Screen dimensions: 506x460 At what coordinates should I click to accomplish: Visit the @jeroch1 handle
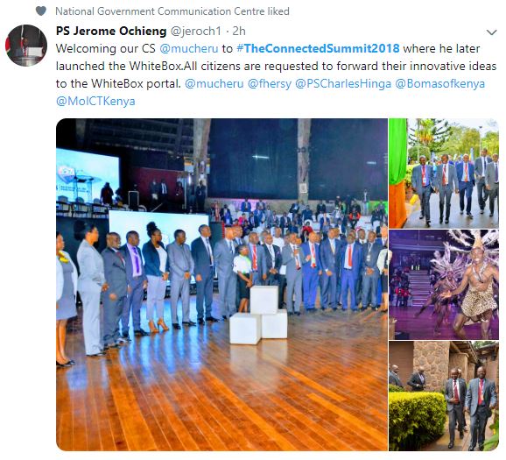(195, 31)
